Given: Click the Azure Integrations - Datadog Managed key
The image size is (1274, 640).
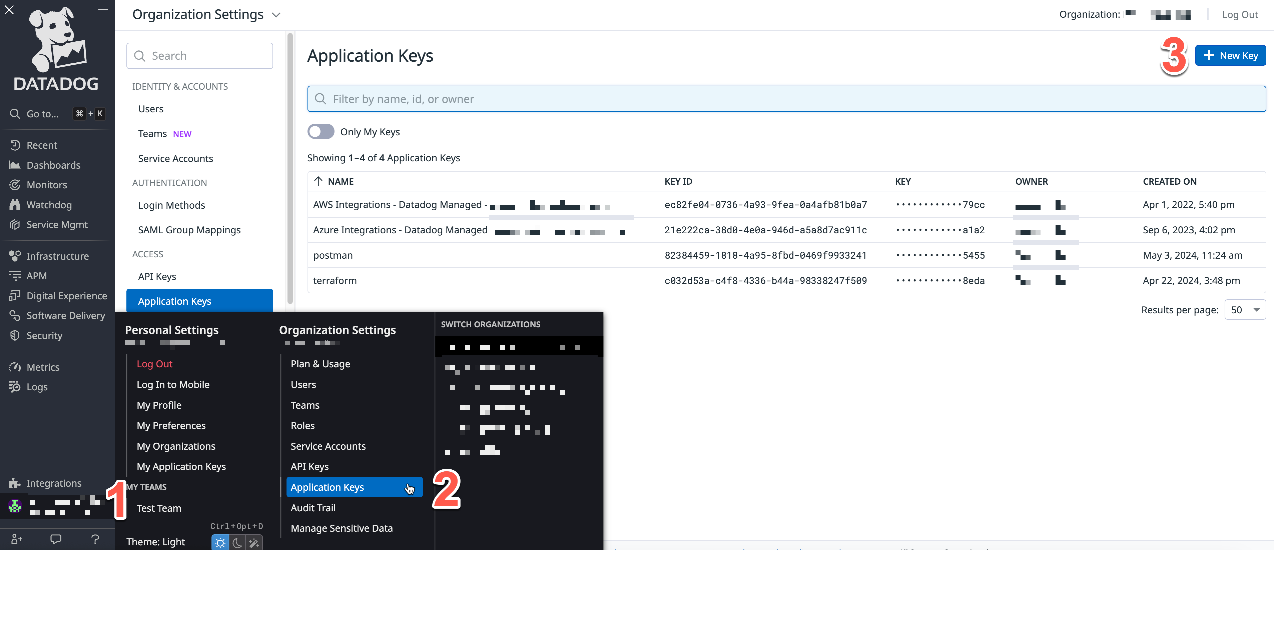Looking at the screenshot, I should coord(400,230).
